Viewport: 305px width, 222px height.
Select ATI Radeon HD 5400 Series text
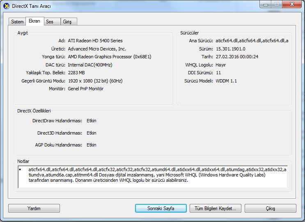click(x=95, y=41)
